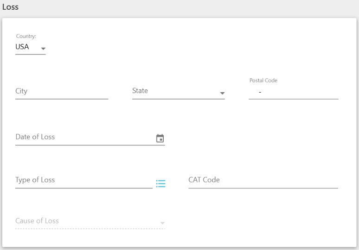Select the USA value in Country

[22, 47]
